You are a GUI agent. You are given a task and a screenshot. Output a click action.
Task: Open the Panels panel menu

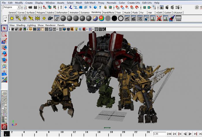(x=61, y=25)
